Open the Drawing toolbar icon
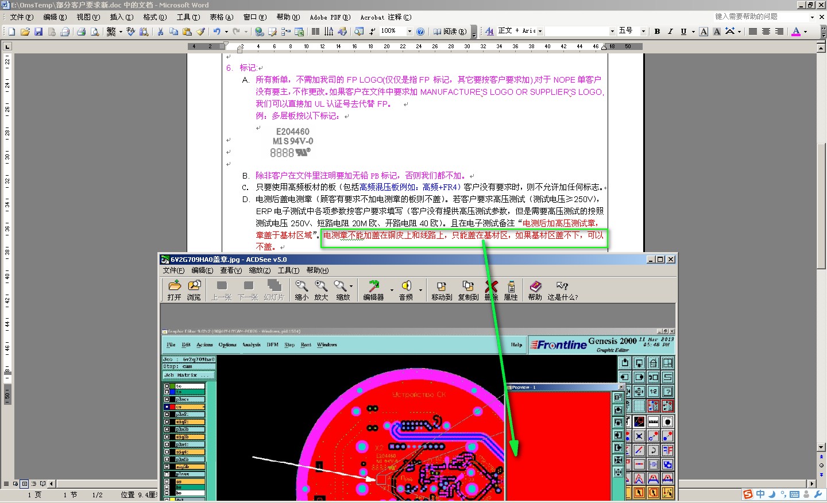827x503 pixels. pyautogui.click(x=342, y=32)
